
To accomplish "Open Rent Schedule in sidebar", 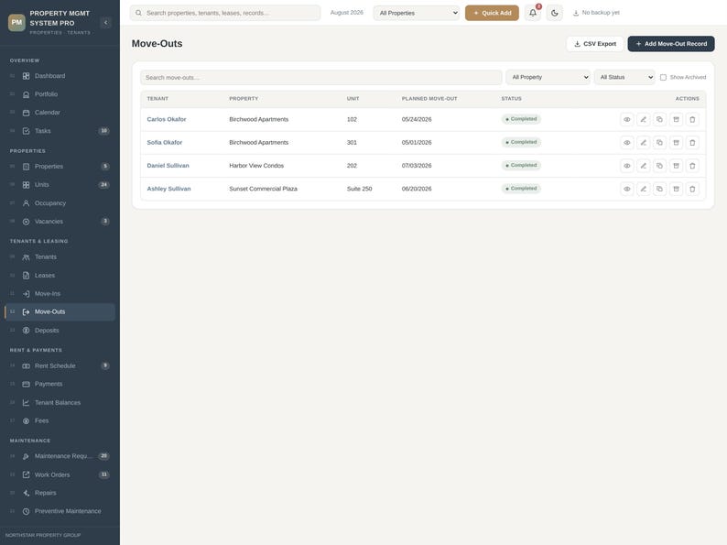I will [60, 365].
